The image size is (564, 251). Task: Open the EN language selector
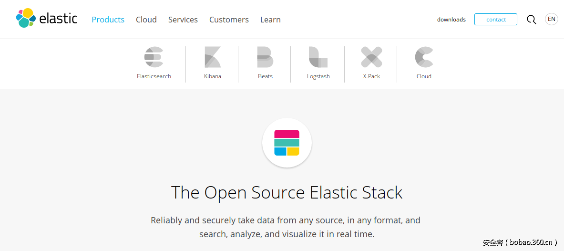coord(552,19)
